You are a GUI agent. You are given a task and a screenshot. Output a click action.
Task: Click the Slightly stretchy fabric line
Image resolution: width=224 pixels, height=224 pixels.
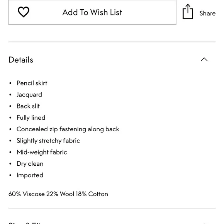click(x=48, y=141)
